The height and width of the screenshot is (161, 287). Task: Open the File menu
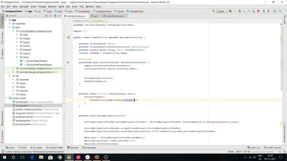tap(3, 6)
